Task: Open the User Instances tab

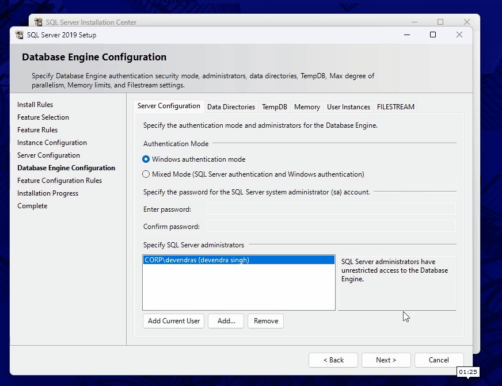Action: (x=348, y=107)
